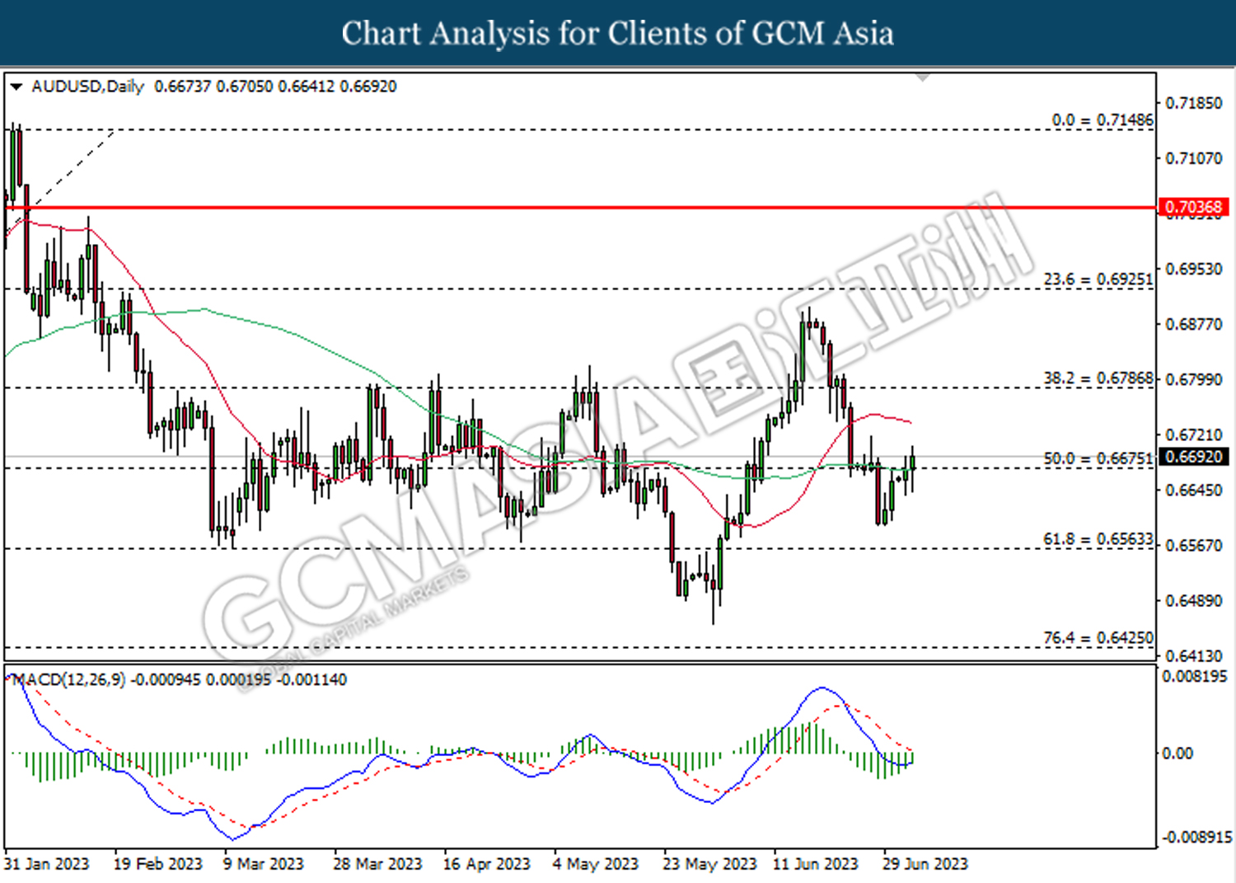Click the 0.65670 price scale value

tap(1194, 545)
